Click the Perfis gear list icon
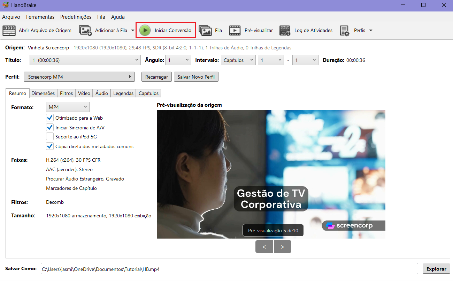The width and height of the screenshot is (453, 281). (x=345, y=31)
